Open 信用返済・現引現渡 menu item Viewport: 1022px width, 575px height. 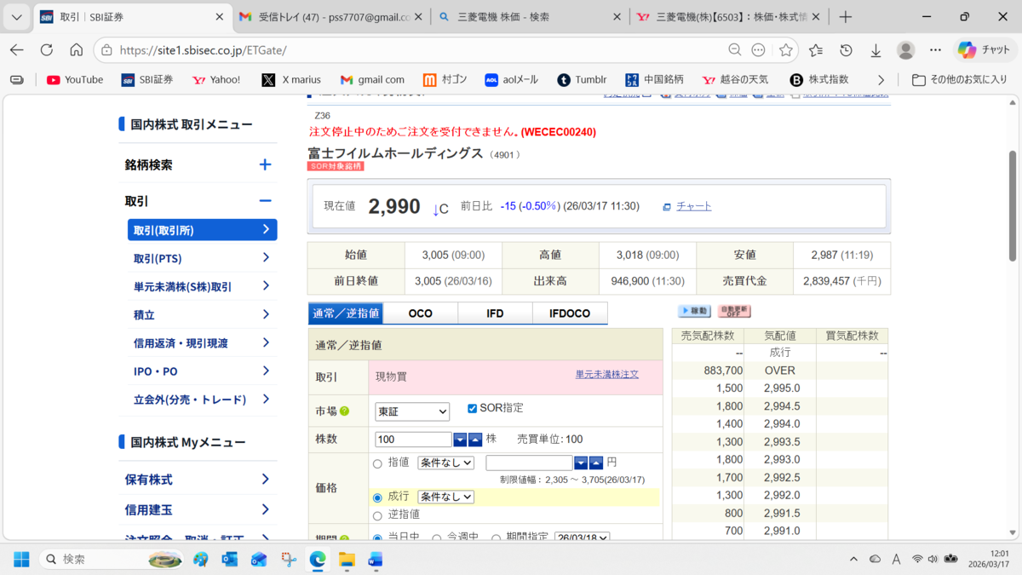coord(202,342)
